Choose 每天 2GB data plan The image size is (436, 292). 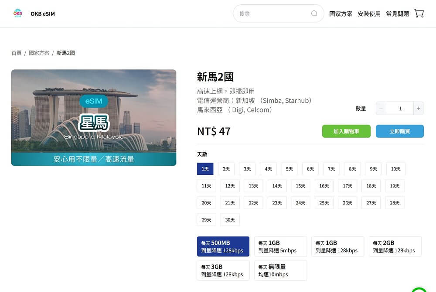coord(395,246)
